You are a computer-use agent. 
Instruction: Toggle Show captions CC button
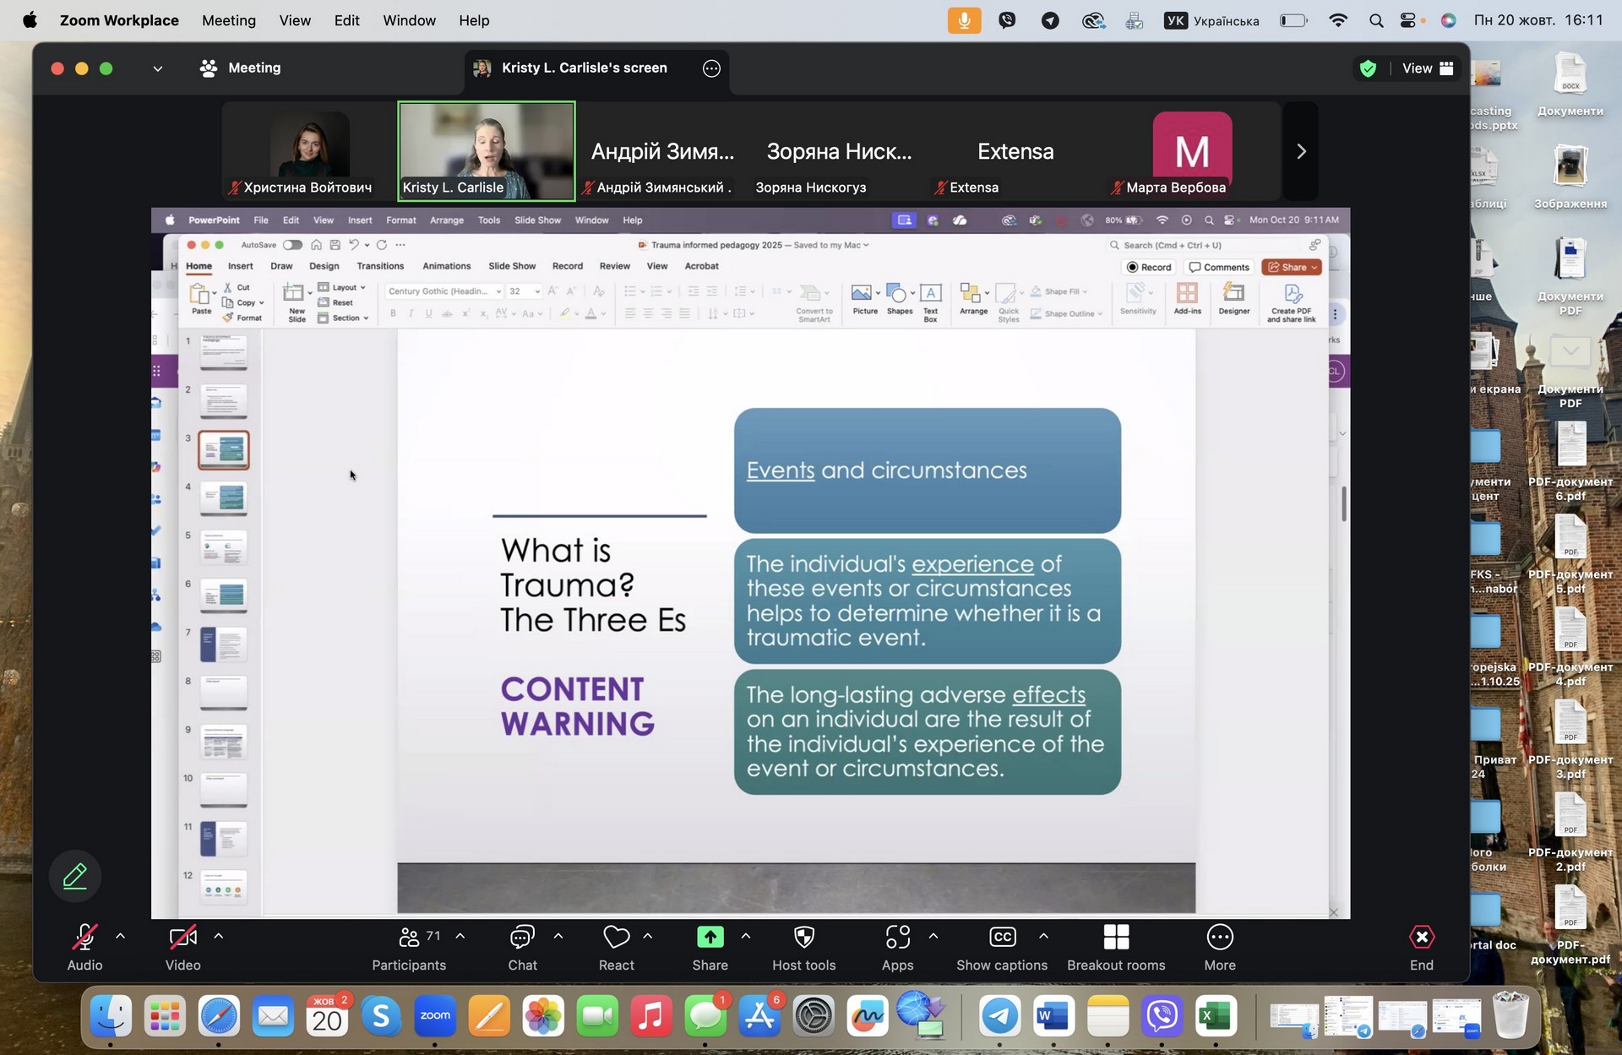click(1002, 938)
